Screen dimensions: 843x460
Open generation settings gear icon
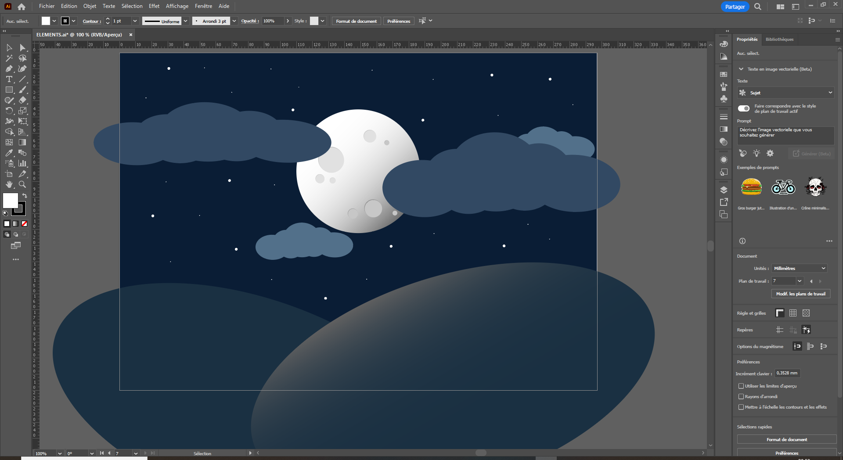click(770, 153)
